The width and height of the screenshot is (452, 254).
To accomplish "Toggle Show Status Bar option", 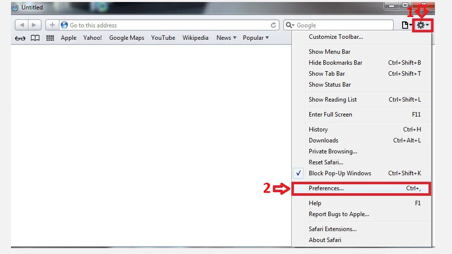I will pyautogui.click(x=330, y=85).
